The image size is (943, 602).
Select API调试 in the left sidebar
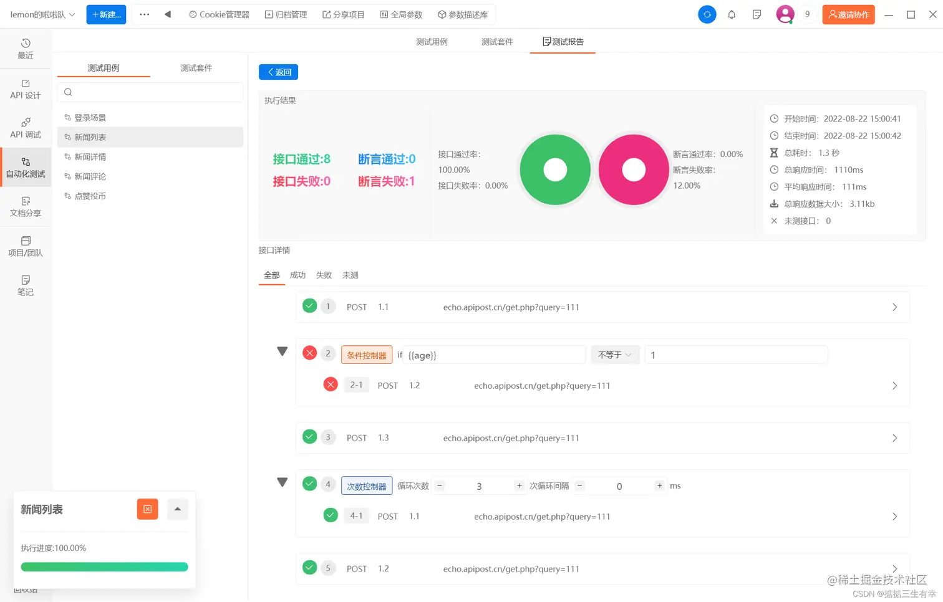[26, 128]
